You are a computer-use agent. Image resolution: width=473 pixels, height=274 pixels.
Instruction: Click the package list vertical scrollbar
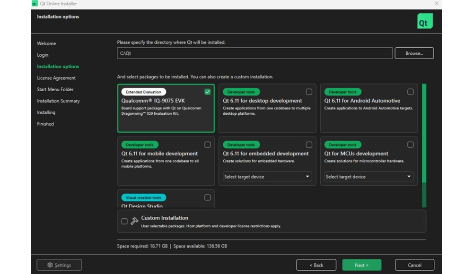424,133
